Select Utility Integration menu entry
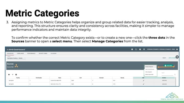The image size is (184, 103). click(150, 72)
